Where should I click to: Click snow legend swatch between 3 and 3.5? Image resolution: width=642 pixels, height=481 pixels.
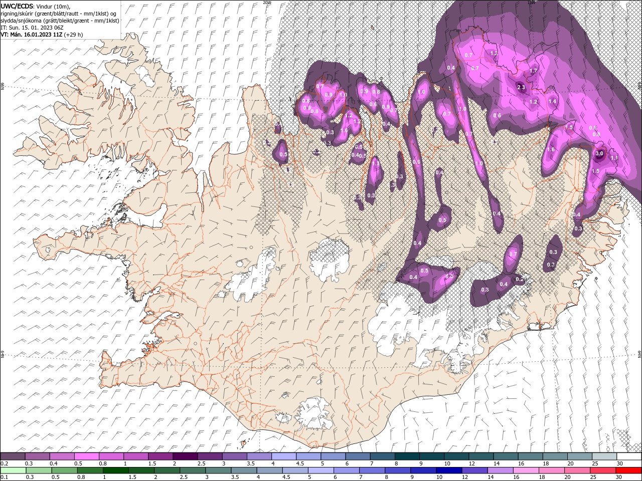(x=235, y=456)
